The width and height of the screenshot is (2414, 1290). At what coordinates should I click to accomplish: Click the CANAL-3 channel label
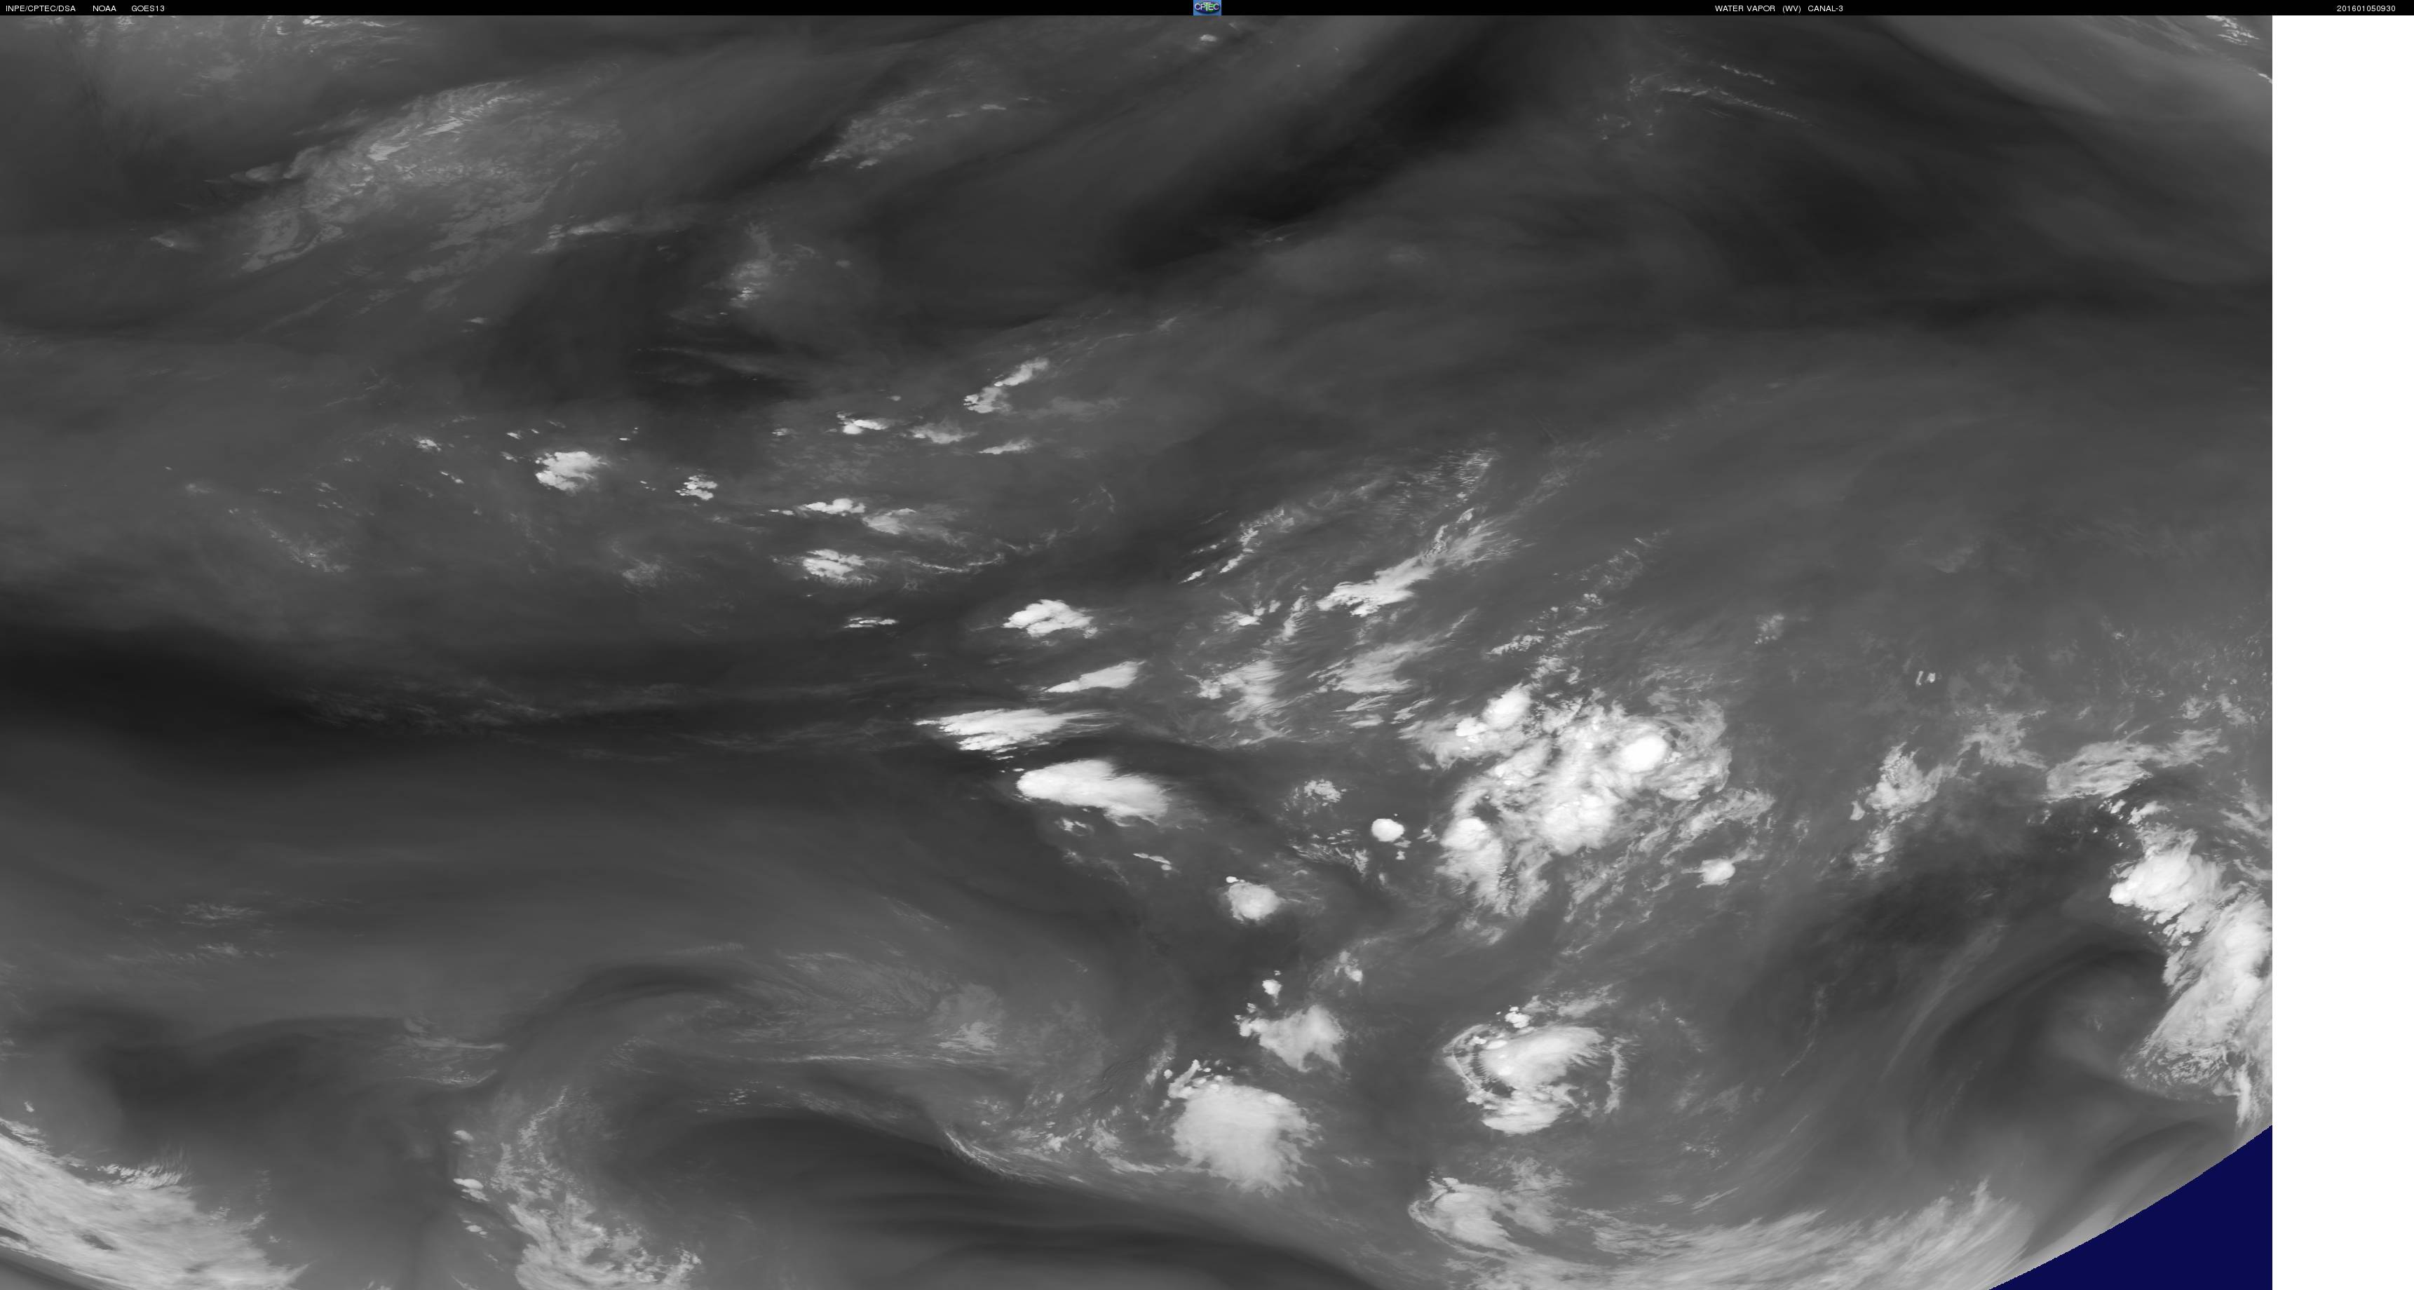1826,8
